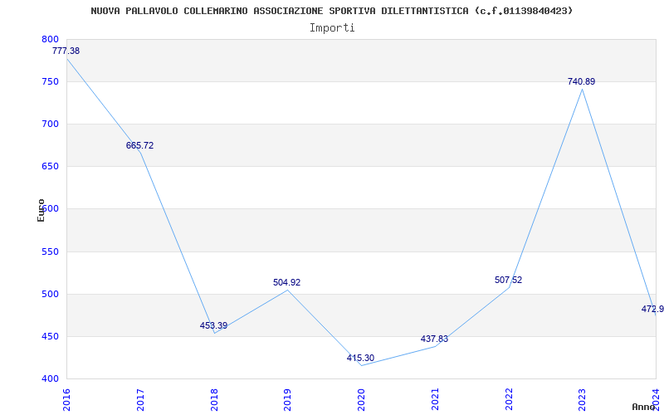This screenshot has height=415, width=664.
Task: Click the 507.52 value label
Action: pyautogui.click(x=508, y=280)
